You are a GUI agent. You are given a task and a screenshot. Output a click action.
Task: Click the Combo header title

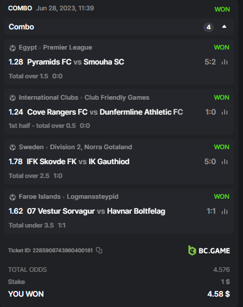[x=21, y=27]
